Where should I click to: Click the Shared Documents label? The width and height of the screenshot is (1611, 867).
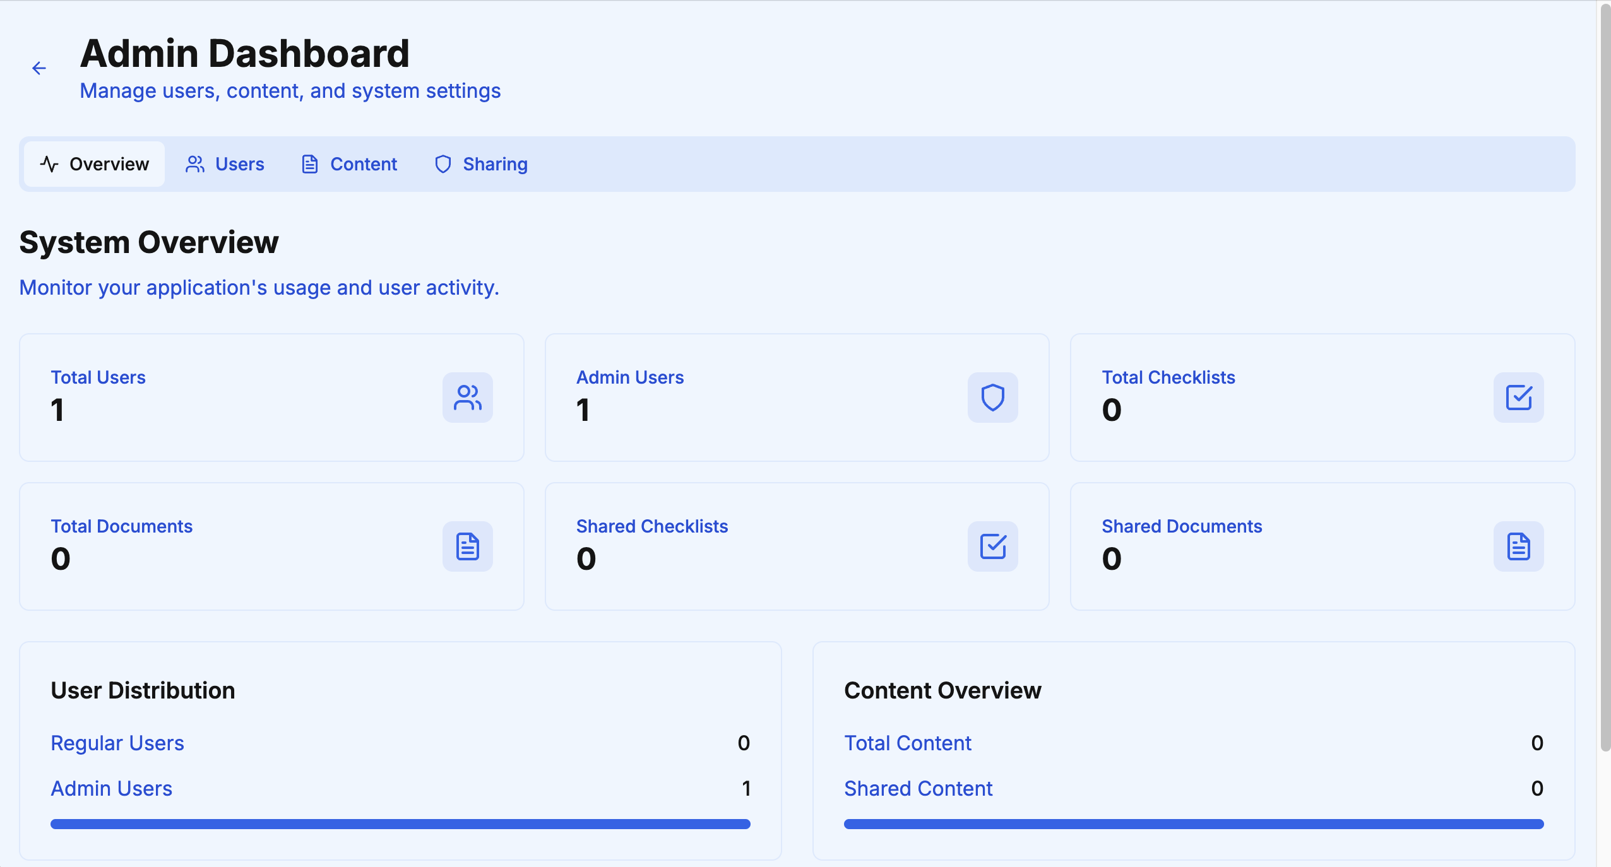click(x=1182, y=526)
